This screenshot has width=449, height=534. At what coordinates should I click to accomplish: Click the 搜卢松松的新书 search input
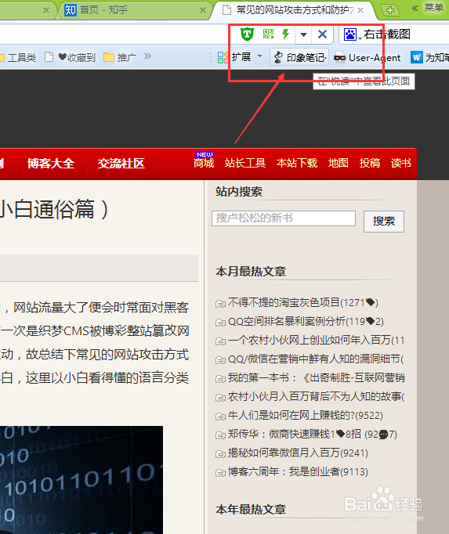[x=284, y=218]
